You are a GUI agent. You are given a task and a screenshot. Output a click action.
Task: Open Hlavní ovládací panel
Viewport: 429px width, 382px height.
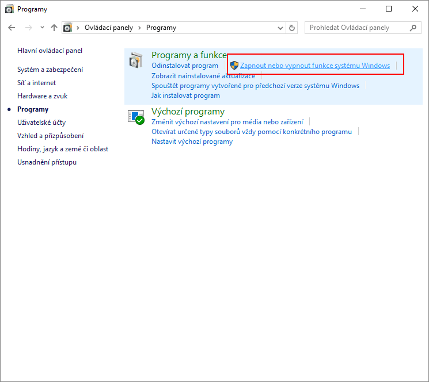click(x=50, y=51)
